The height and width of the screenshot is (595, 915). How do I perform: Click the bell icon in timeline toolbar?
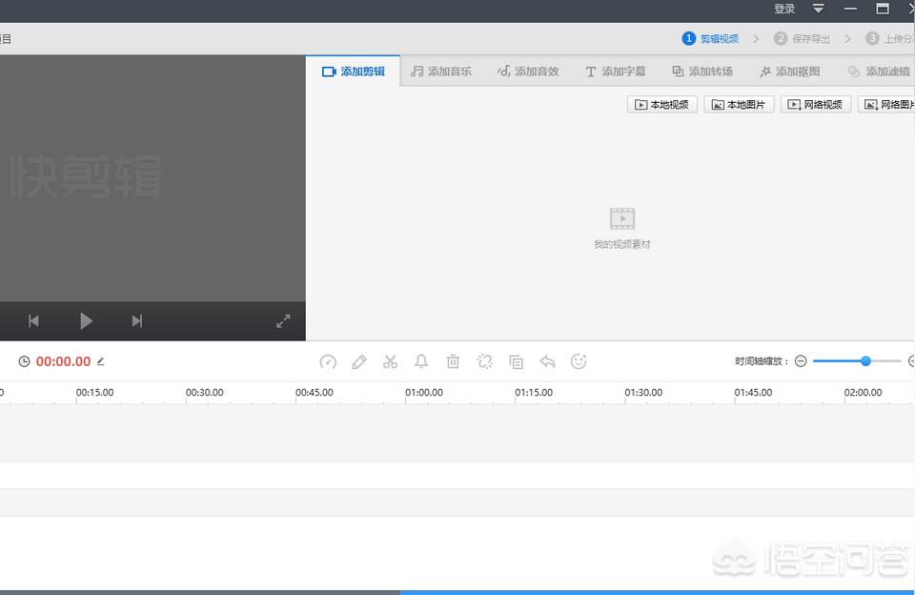(x=421, y=362)
